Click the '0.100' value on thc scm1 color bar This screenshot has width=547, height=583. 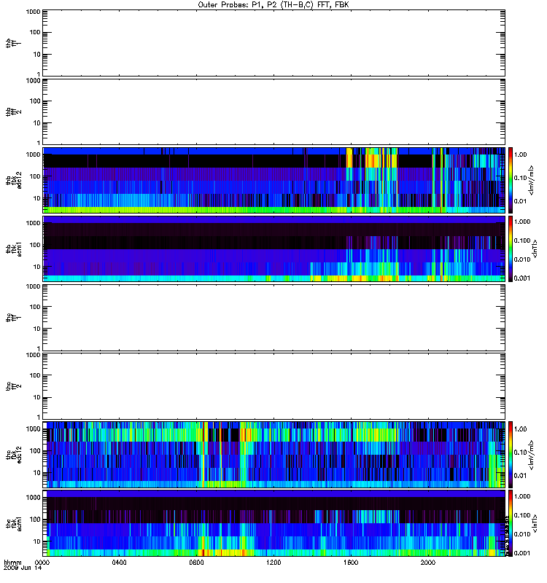point(522,515)
